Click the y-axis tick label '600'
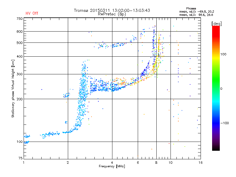 pos(19,32)
